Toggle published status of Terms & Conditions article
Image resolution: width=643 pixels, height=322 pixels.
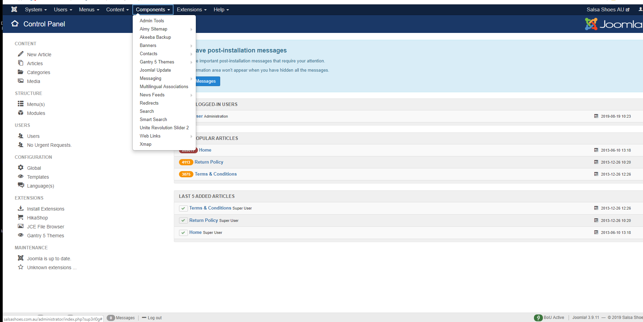click(x=183, y=208)
